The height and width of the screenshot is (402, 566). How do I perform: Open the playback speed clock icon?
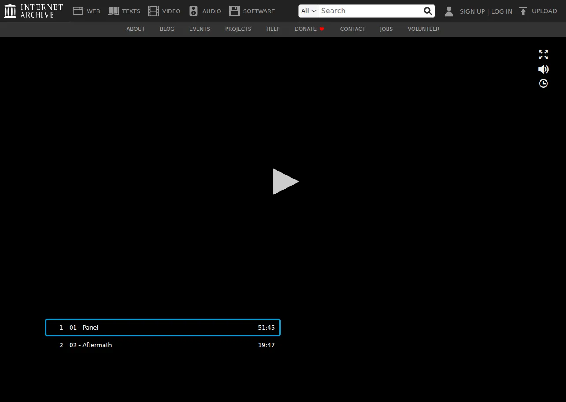pos(544,83)
